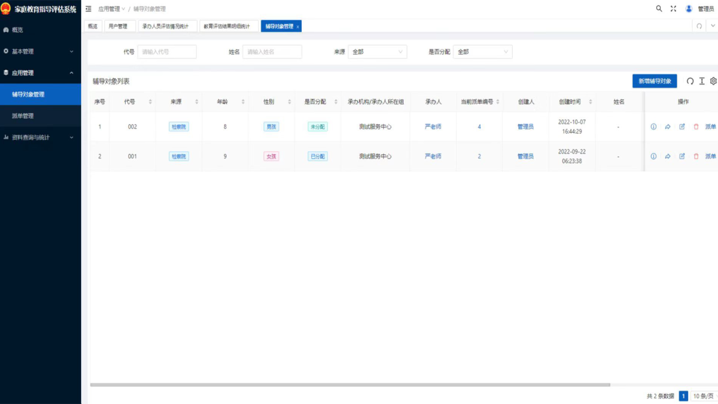
Task: Click the 检察院 source tag in row 002
Action: tap(179, 127)
